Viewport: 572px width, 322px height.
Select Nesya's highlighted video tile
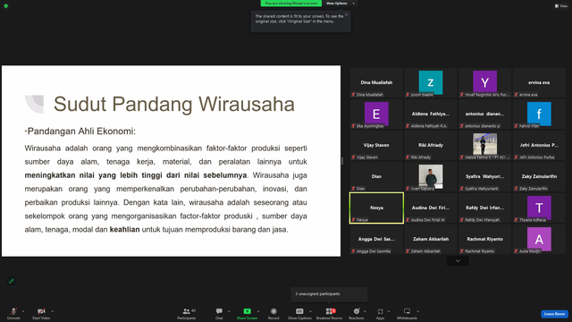click(376, 208)
